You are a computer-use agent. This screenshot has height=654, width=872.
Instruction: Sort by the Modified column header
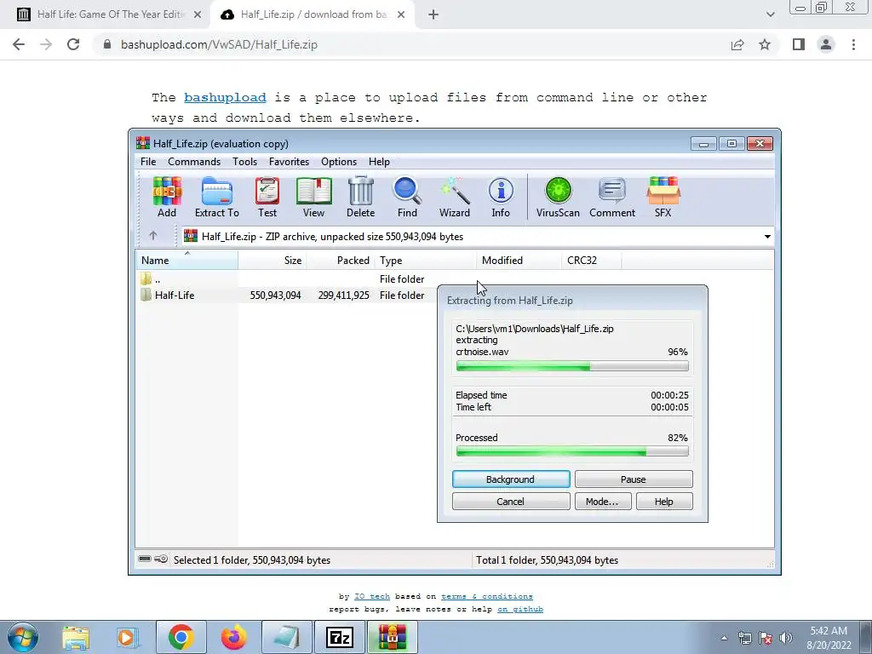click(x=519, y=260)
